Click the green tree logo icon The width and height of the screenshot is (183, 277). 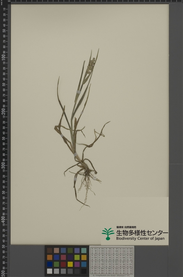[x=108, y=234]
